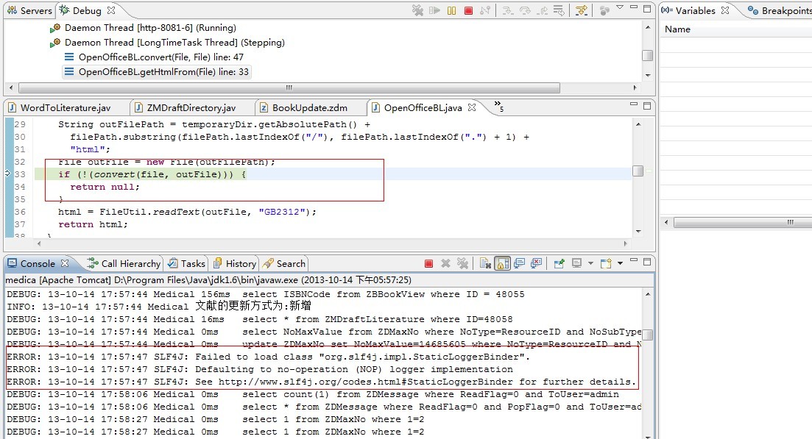Click the Disconnect icon in Debug toolbar
The image size is (812, 439).
coord(485,10)
